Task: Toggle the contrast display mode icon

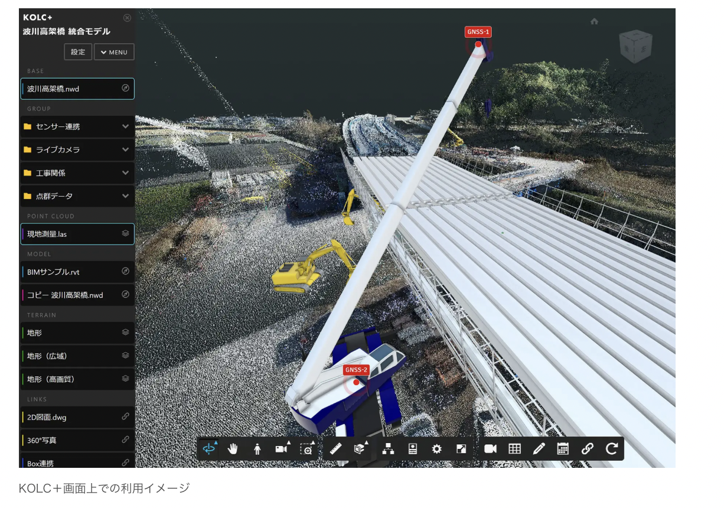Action: point(462,449)
